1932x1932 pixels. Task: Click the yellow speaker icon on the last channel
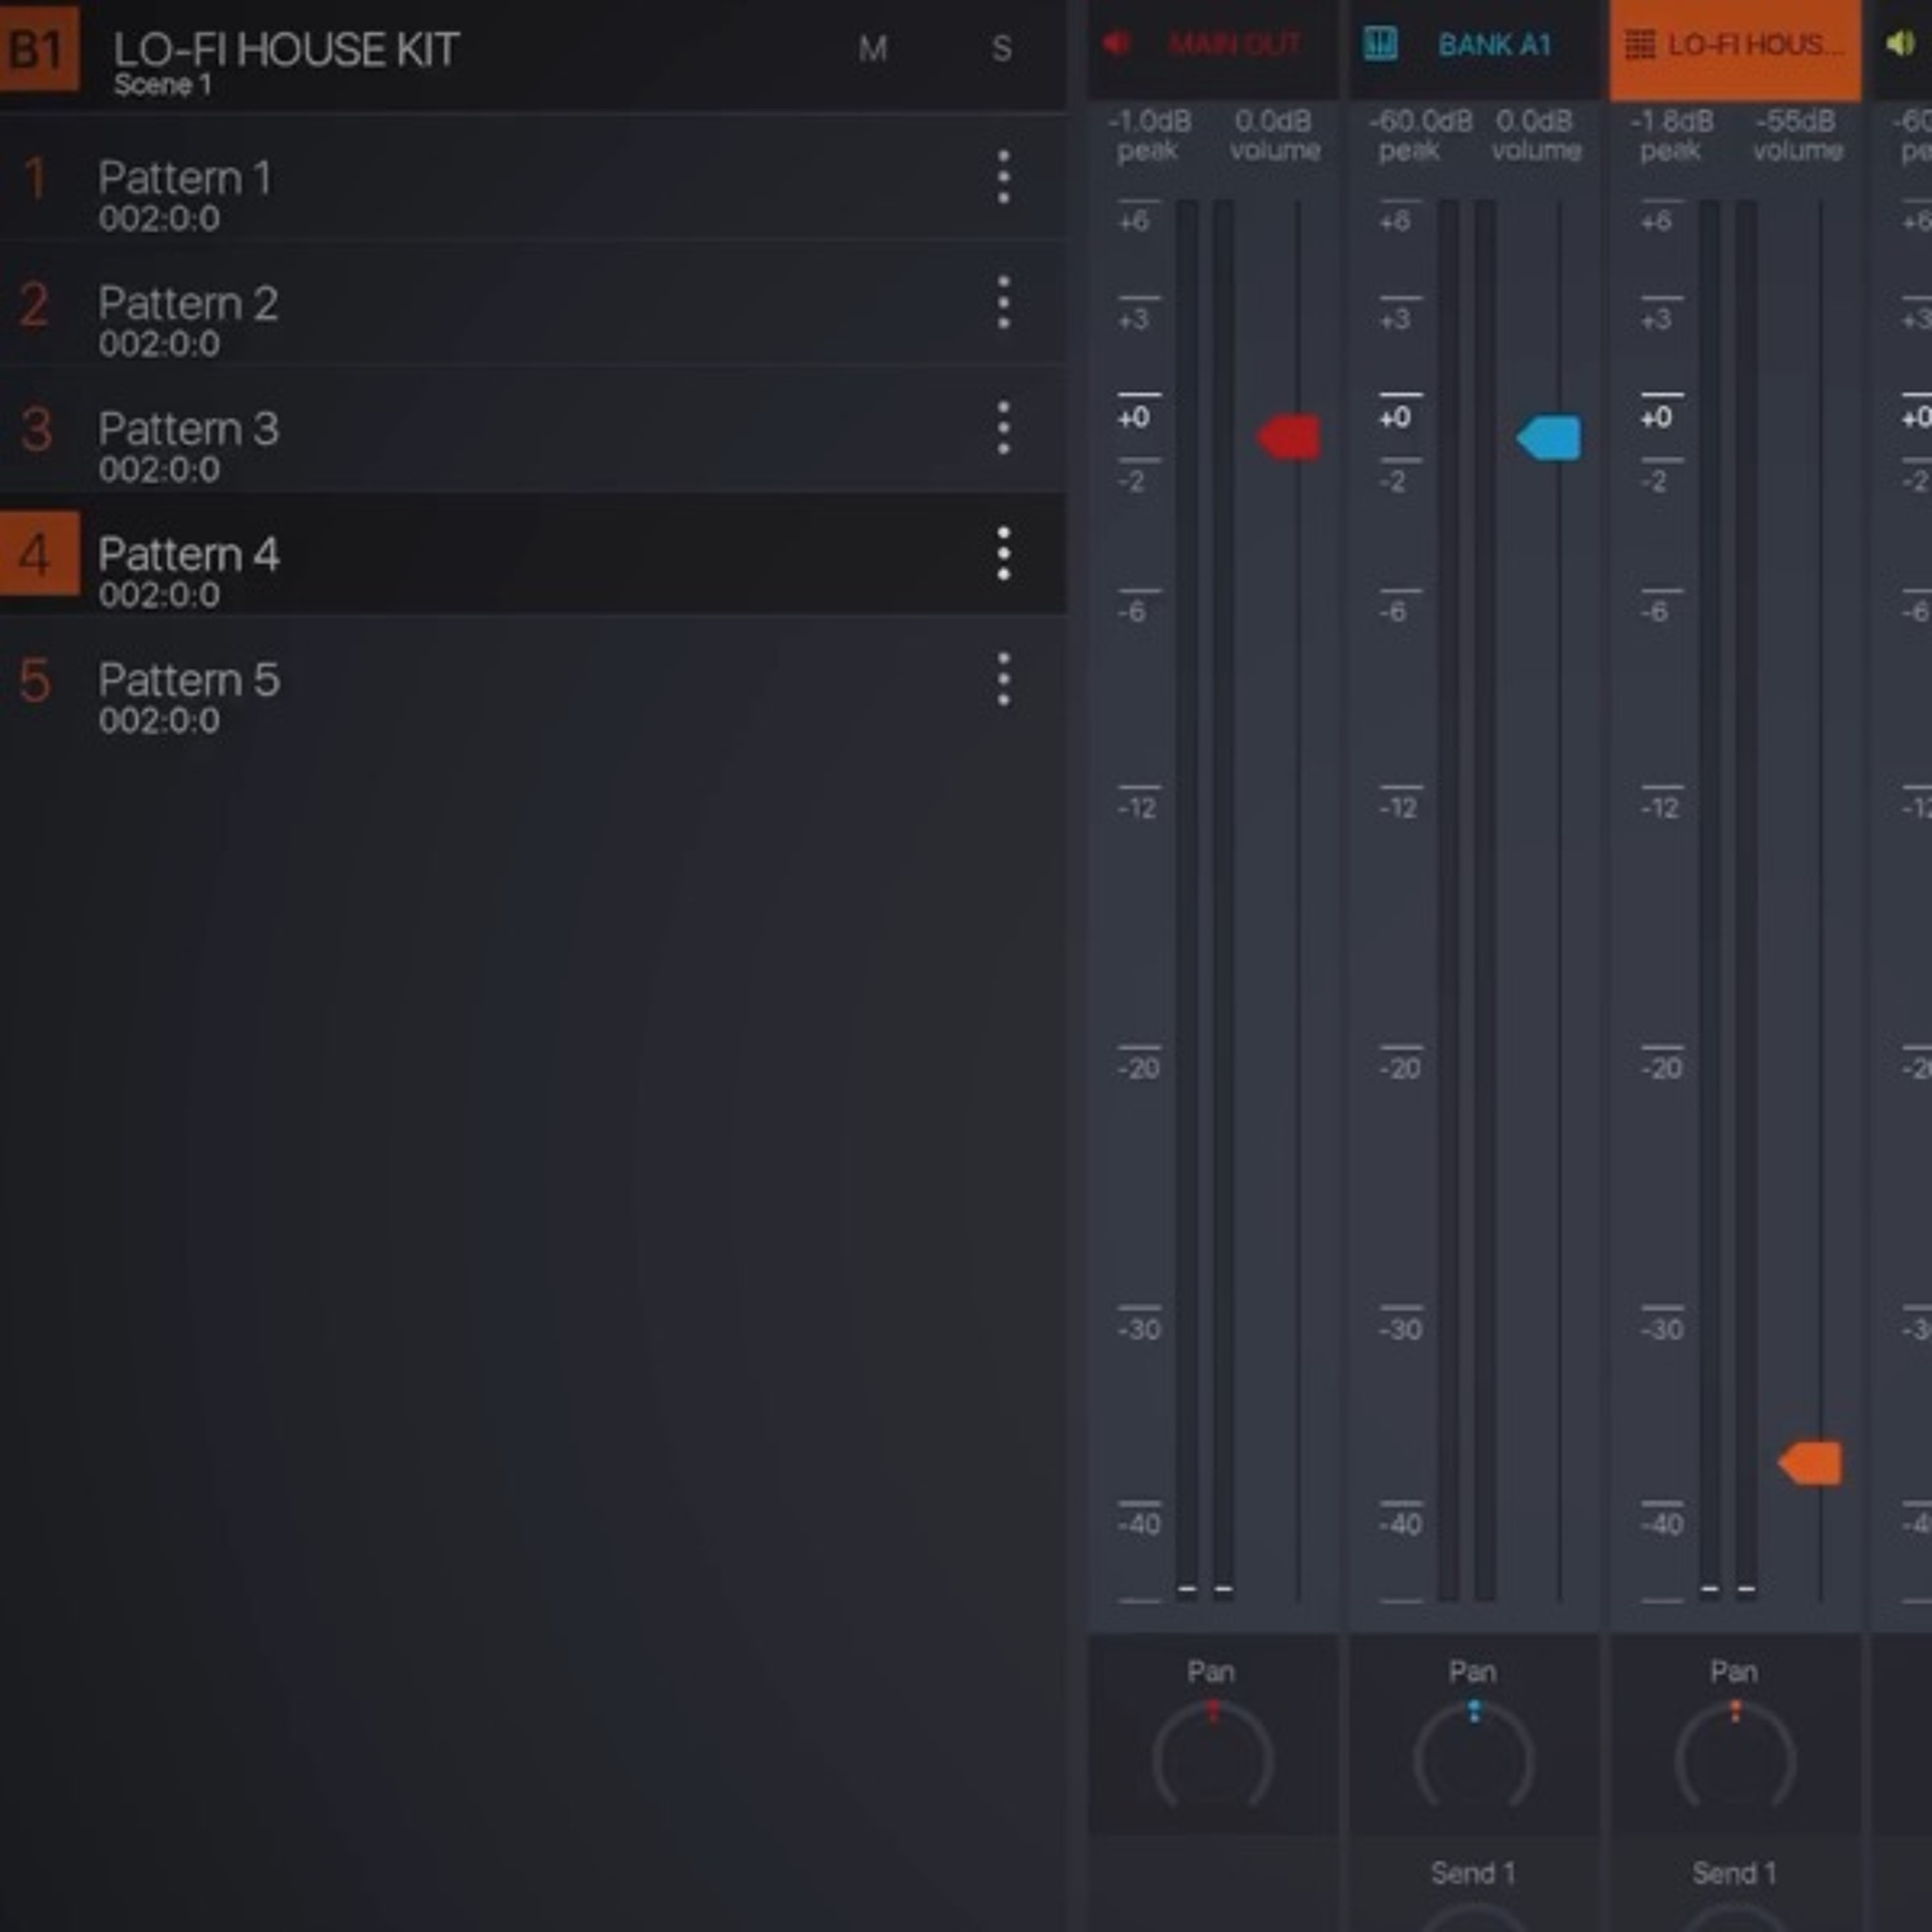point(1900,43)
